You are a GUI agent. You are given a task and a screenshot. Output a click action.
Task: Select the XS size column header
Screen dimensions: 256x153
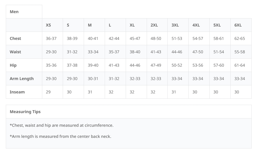pyautogui.click(x=48, y=25)
